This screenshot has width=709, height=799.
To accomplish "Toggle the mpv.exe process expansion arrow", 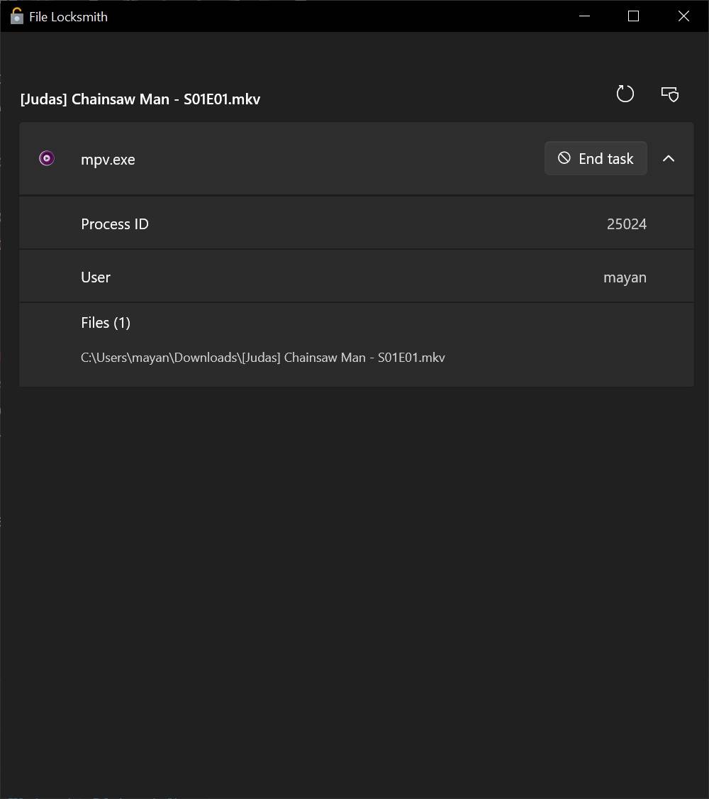I will coord(669,159).
